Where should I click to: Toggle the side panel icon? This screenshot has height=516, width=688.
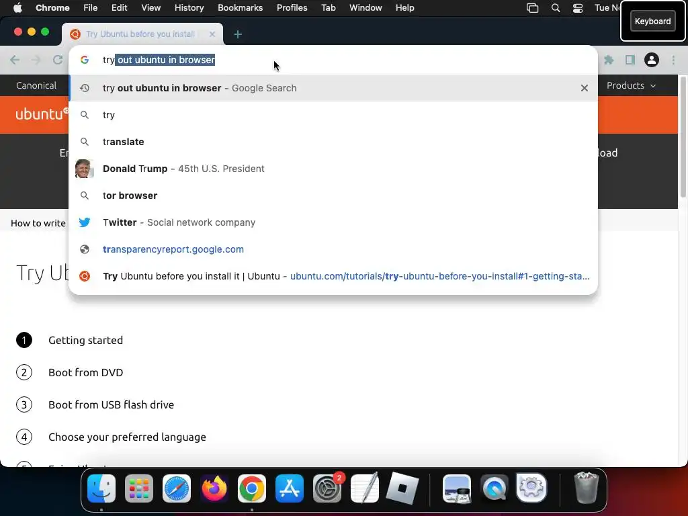click(630, 60)
